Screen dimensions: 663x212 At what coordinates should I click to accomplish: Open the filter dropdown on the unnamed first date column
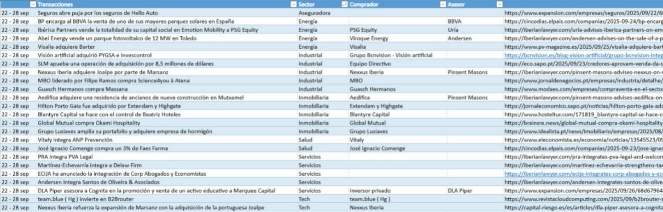(33, 4)
